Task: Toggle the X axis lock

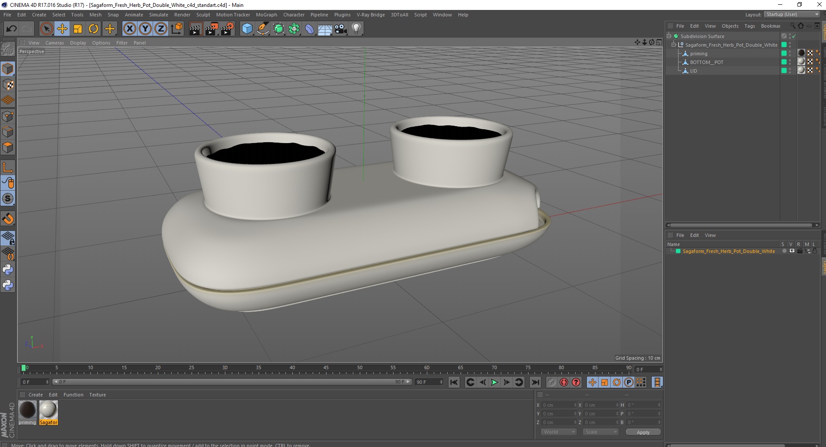Action: coord(129,29)
